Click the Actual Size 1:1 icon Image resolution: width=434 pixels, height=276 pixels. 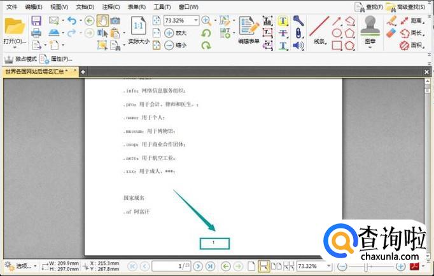click(138, 26)
